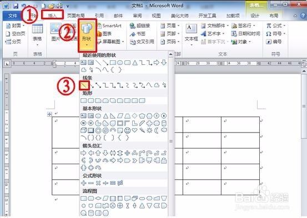Select the up arrow in 箭头总汇
Image resolution: width=307 pixels, height=218 pixels.
[x=98, y=153]
